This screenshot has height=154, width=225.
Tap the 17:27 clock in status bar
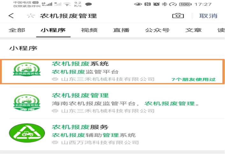[203, 4]
